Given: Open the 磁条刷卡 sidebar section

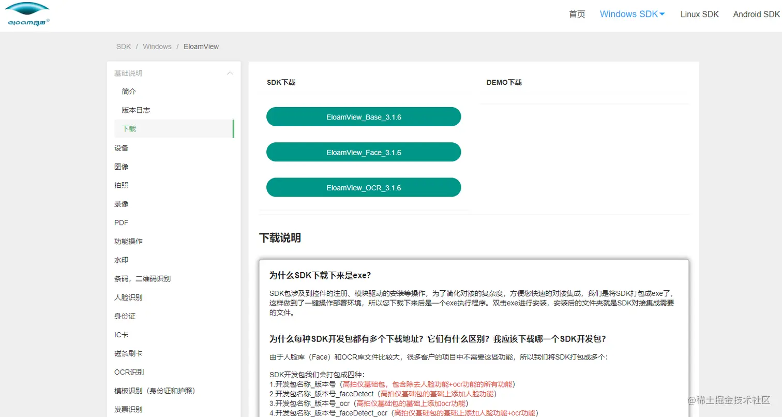Looking at the screenshot, I should [x=128, y=353].
